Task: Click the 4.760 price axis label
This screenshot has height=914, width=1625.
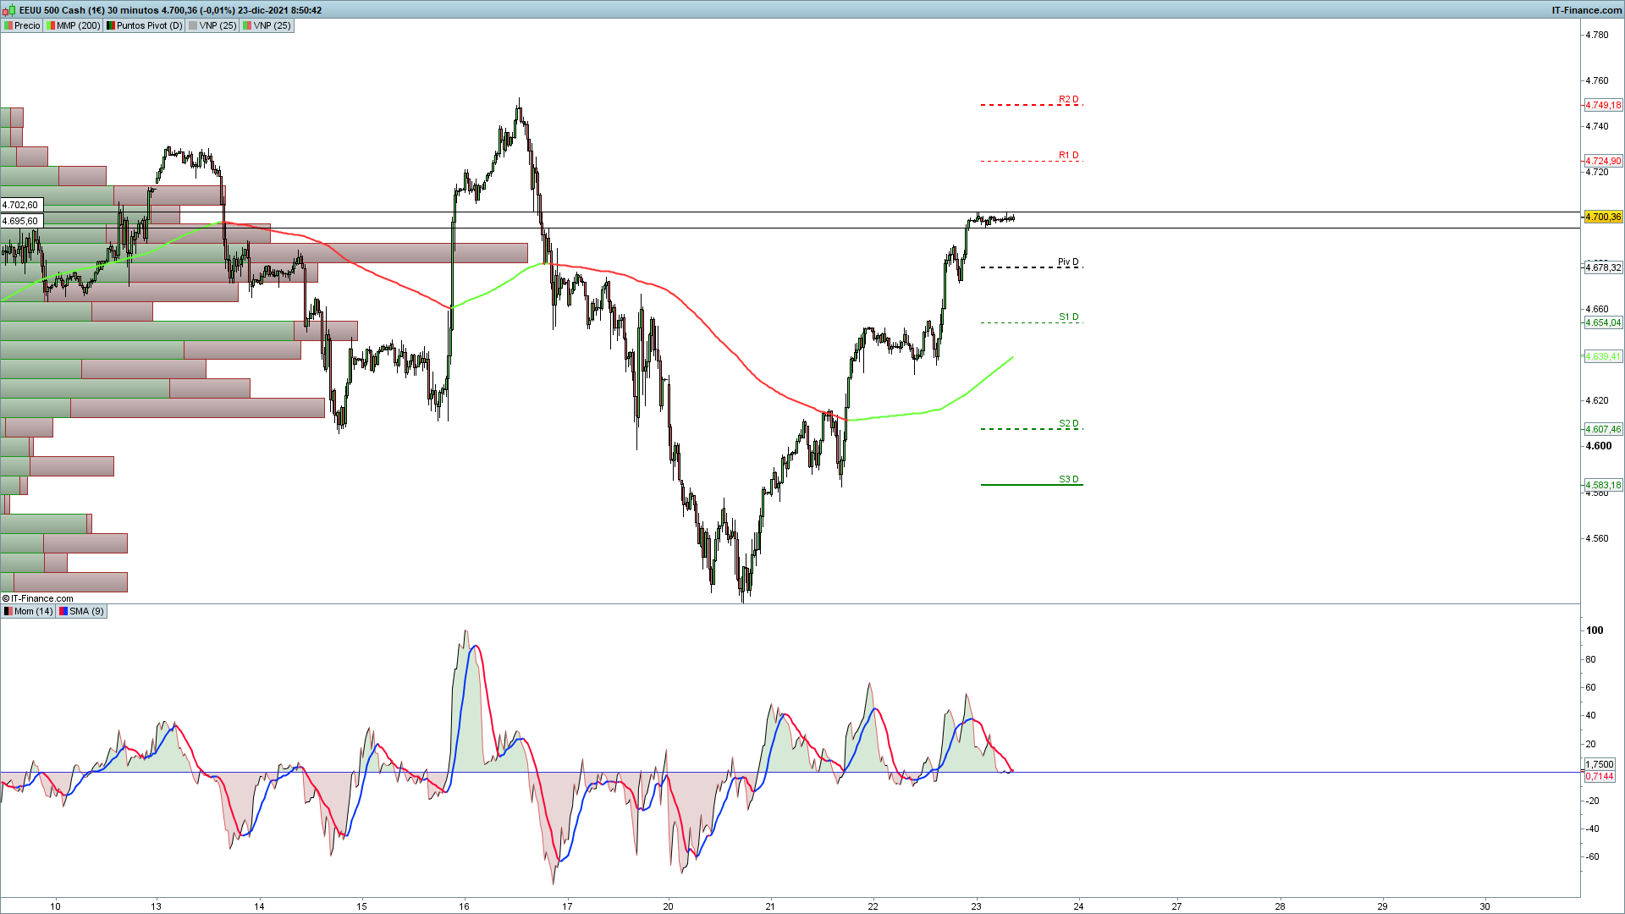Action: coord(1597,80)
